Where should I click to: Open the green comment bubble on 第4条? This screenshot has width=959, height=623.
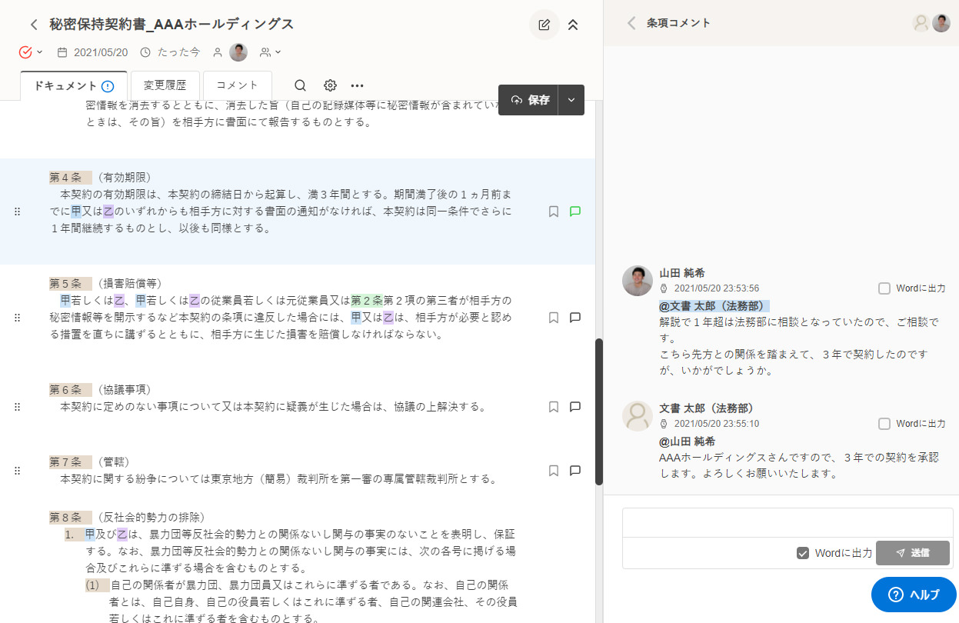click(x=575, y=211)
